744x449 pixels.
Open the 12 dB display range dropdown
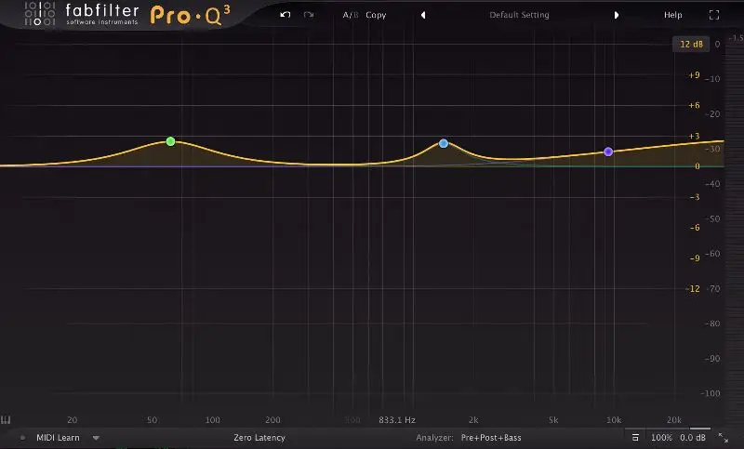(691, 44)
